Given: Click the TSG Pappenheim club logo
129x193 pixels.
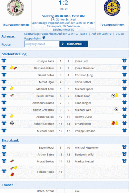Looking at the screenshot, I should (x=15, y=8).
